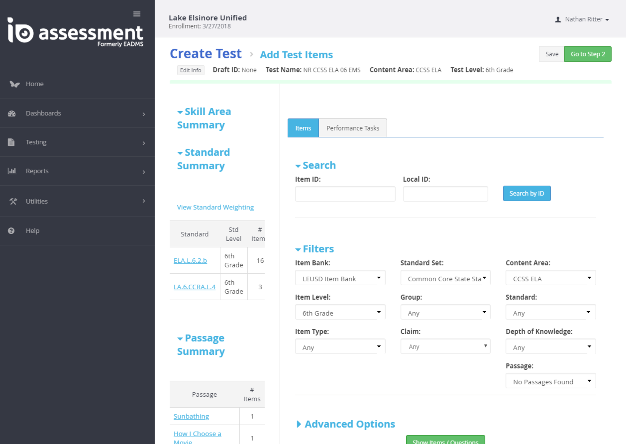The height and width of the screenshot is (444, 626).
Task: Click the hamburger menu icon in sidebar
Action: point(137,14)
